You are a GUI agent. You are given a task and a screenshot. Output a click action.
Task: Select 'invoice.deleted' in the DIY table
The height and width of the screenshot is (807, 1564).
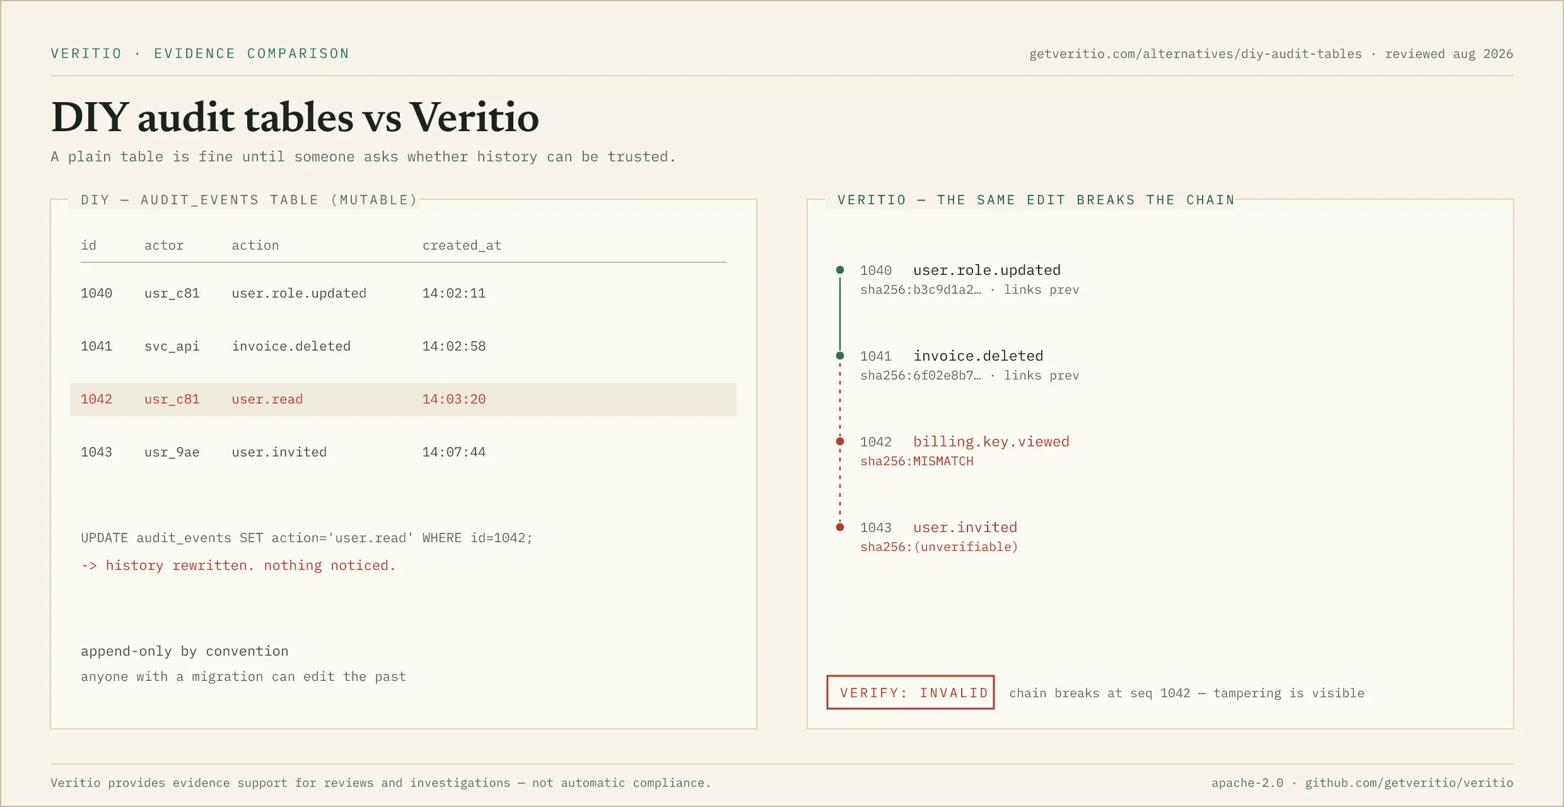[x=291, y=346]
